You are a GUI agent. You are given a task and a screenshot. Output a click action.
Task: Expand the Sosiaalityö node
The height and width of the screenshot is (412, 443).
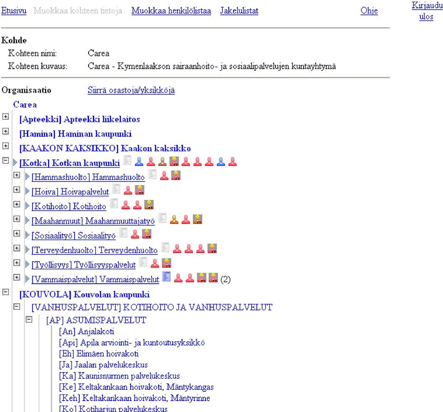(17, 234)
